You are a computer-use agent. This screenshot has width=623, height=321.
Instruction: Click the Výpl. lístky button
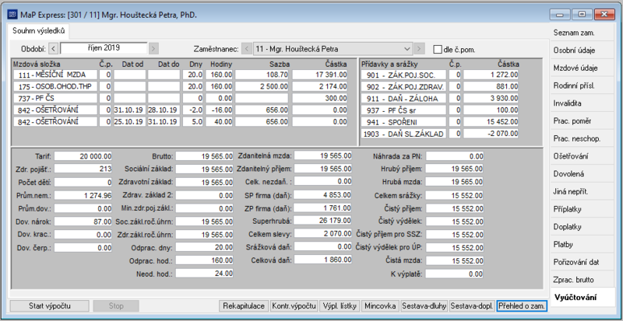click(x=340, y=306)
